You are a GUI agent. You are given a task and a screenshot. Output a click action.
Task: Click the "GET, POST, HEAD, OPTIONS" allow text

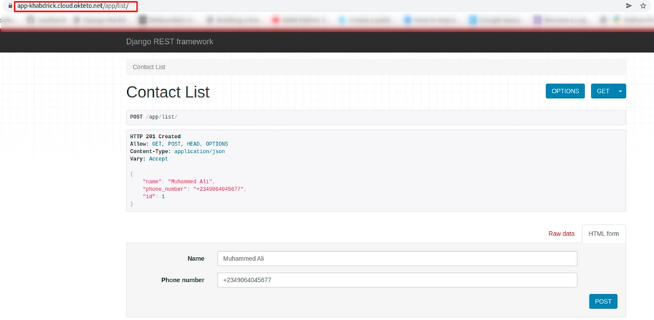pos(190,144)
